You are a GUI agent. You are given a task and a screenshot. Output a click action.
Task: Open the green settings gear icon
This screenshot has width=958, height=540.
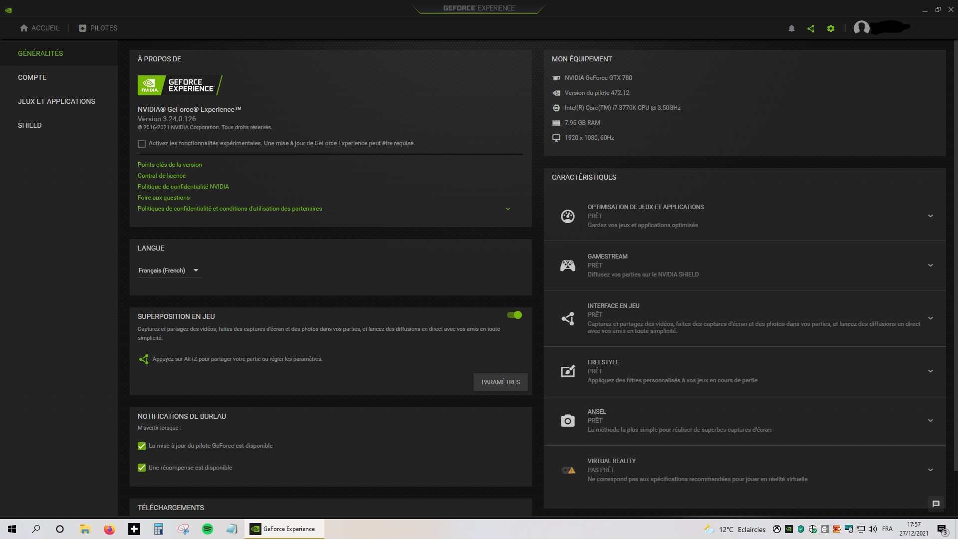(831, 28)
